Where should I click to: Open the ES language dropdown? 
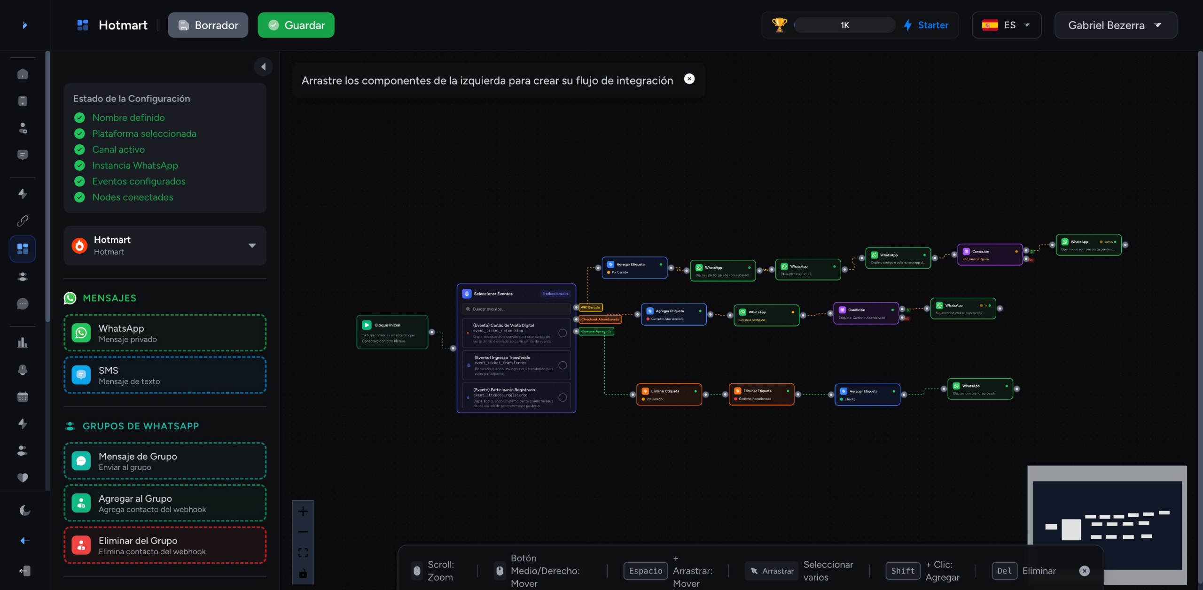click(1007, 25)
